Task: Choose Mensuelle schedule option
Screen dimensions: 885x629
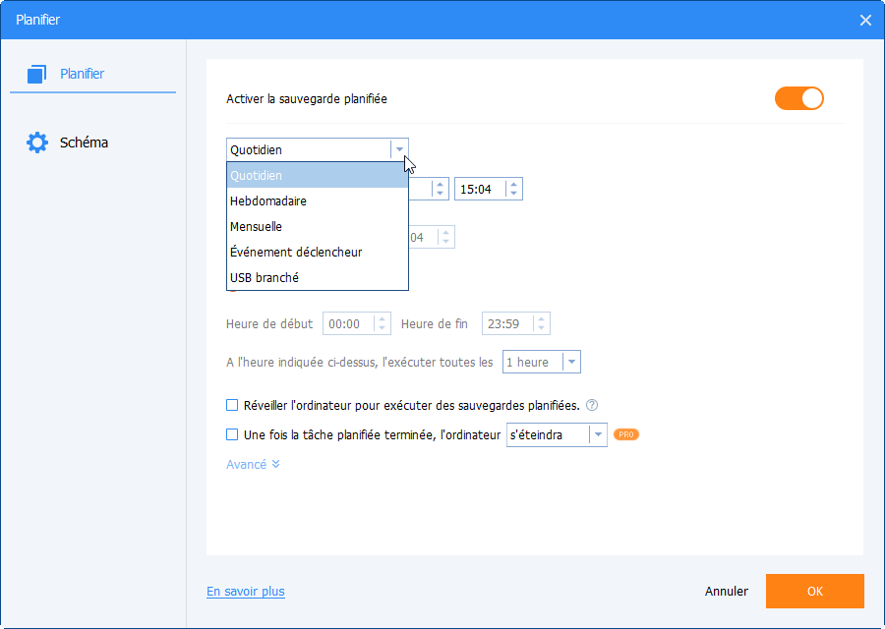Action: coord(318,226)
